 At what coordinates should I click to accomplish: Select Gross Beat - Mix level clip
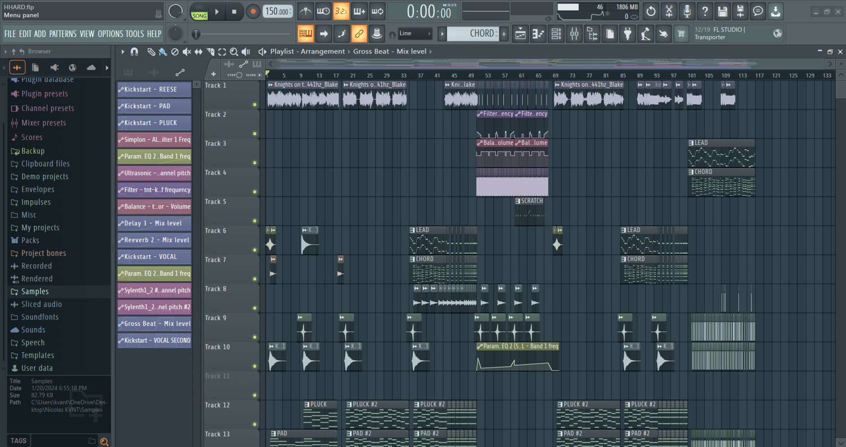[x=154, y=324]
